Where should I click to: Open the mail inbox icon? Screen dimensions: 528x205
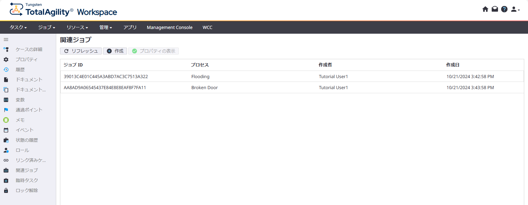tap(495, 9)
